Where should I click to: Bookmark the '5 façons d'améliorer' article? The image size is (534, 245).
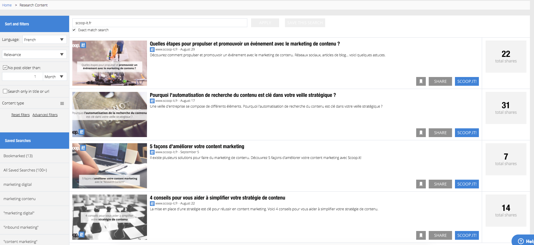point(421,184)
